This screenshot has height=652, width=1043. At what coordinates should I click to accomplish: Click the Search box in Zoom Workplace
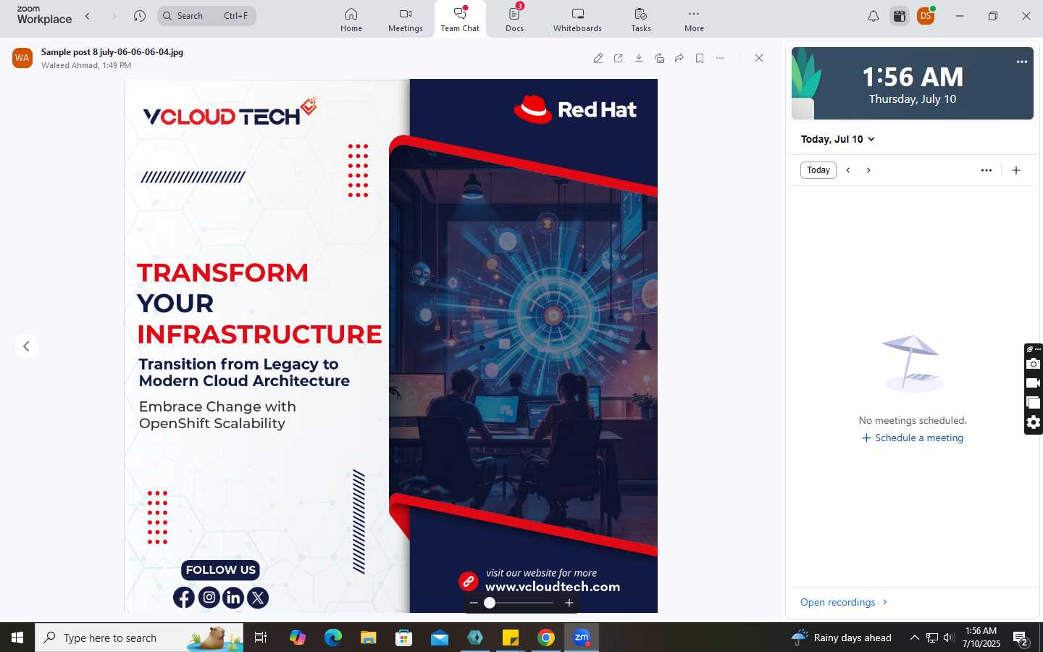(x=206, y=16)
